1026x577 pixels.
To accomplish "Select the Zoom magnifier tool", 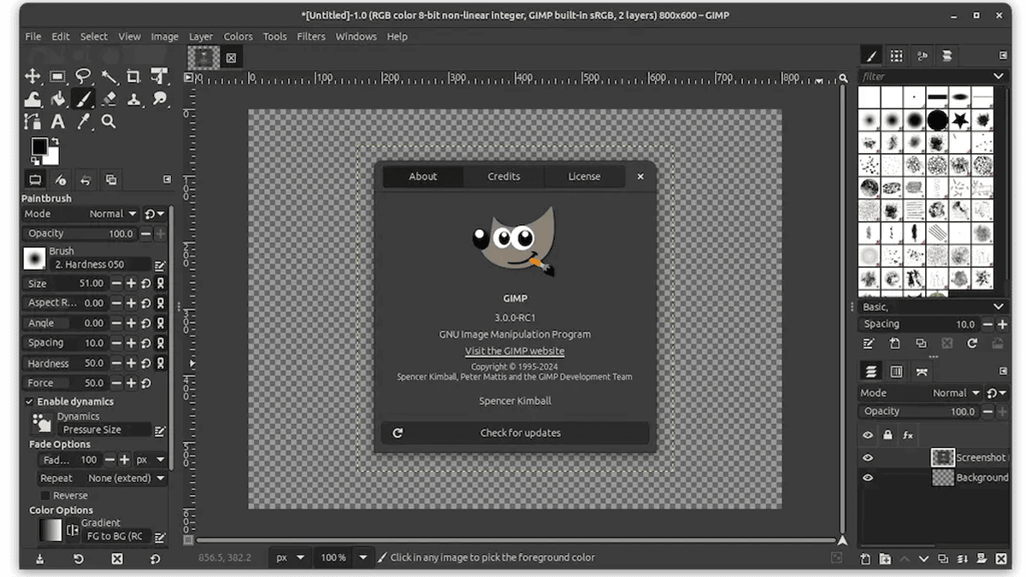I will click(109, 121).
